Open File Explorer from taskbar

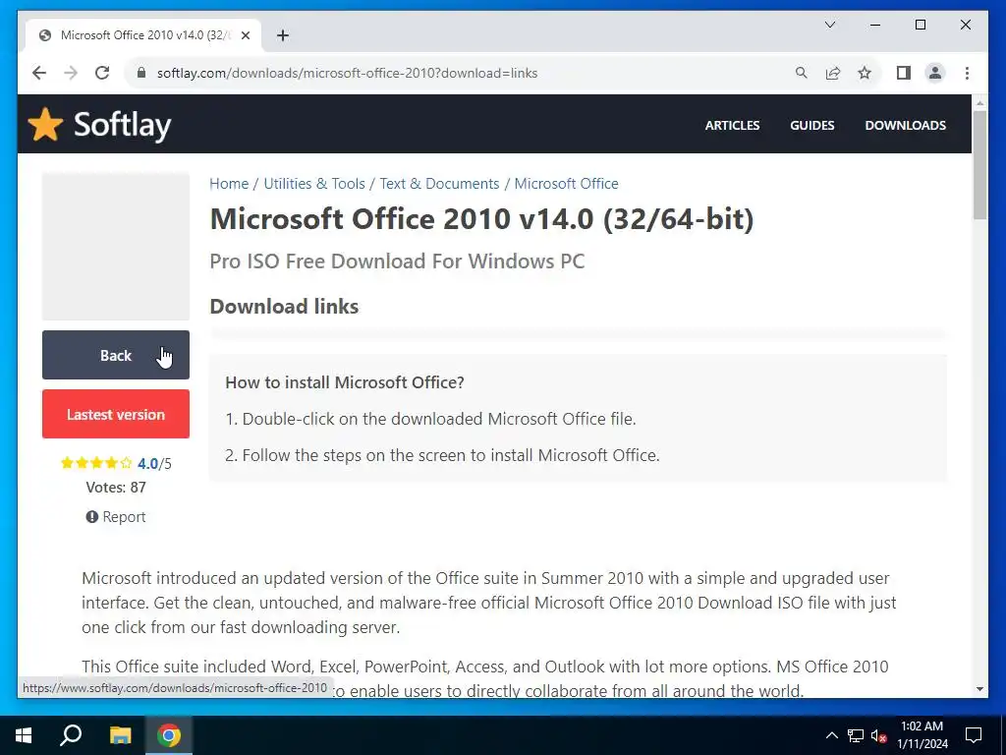point(120,735)
